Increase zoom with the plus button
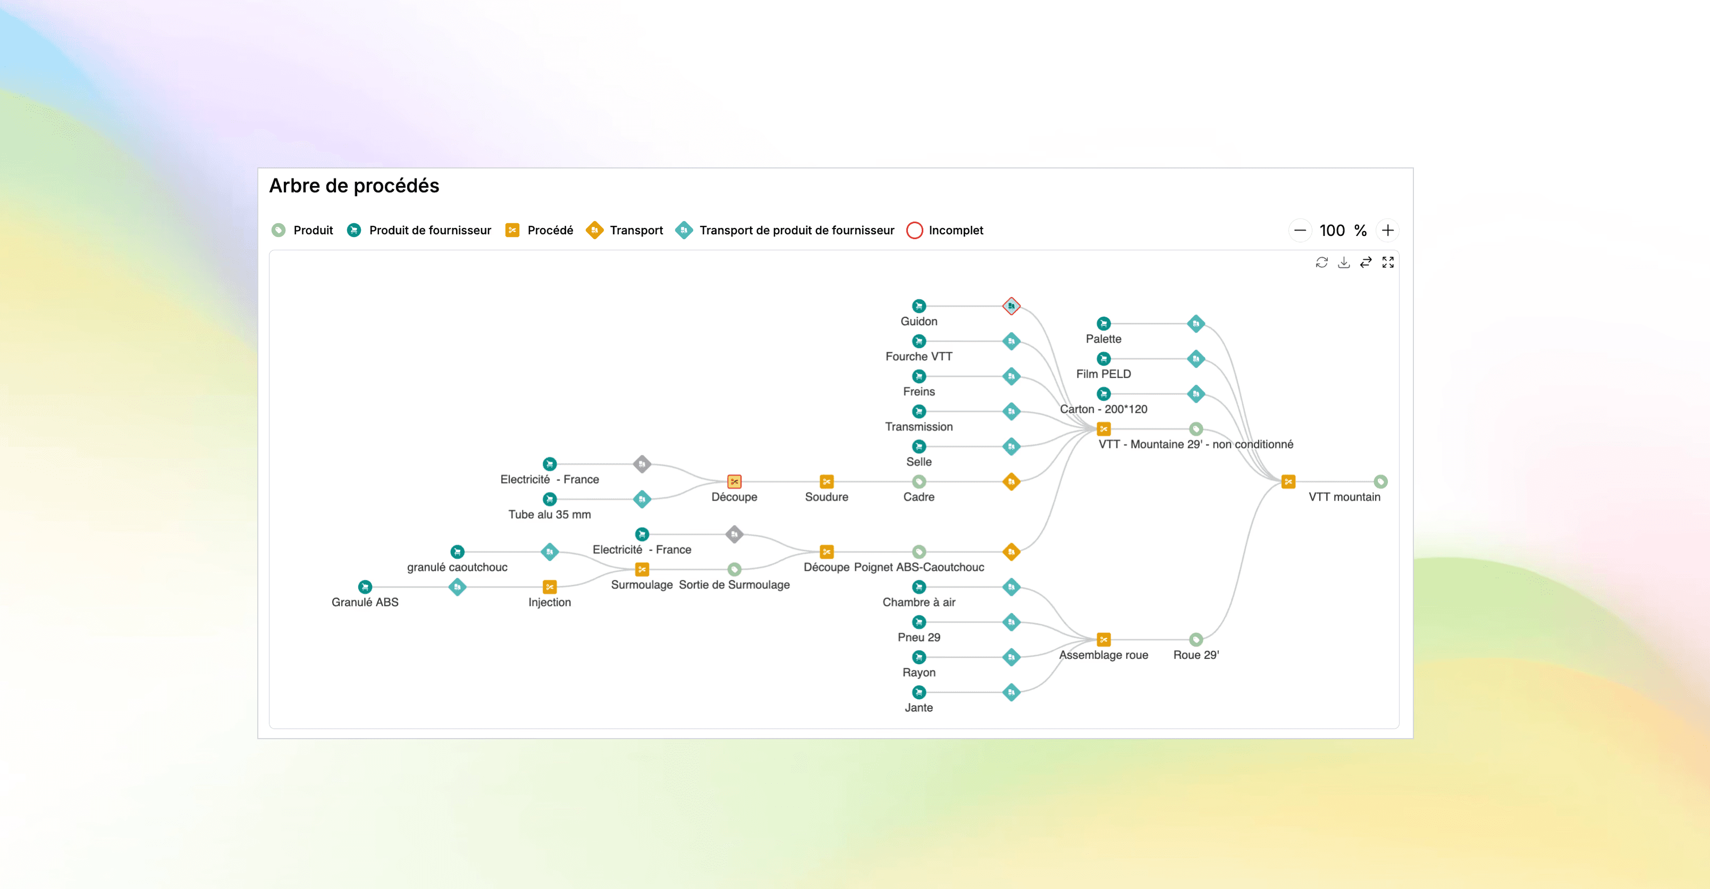The width and height of the screenshot is (1710, 889). click(1388, 230)
